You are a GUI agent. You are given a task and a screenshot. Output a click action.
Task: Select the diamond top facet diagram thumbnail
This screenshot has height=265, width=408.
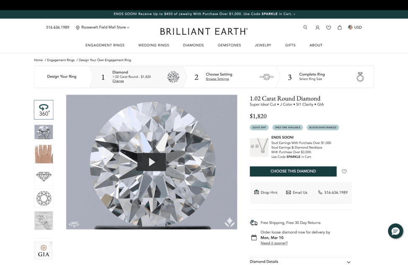(44, 198)
